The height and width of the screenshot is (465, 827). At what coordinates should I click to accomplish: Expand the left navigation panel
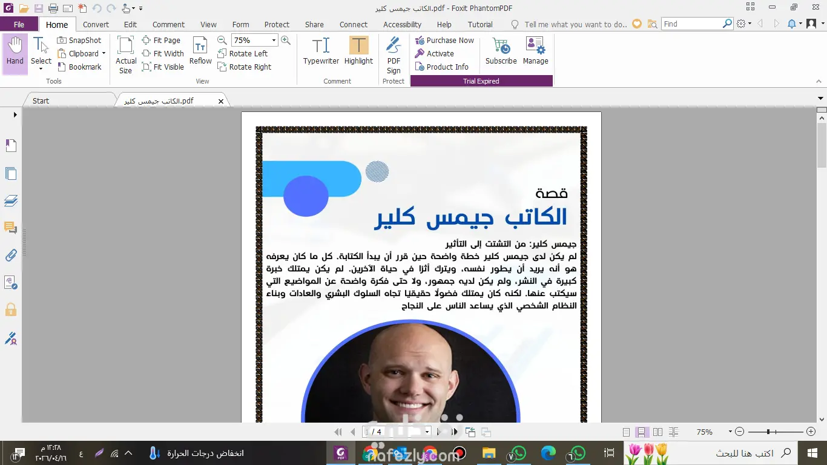[x=15, y=114]
